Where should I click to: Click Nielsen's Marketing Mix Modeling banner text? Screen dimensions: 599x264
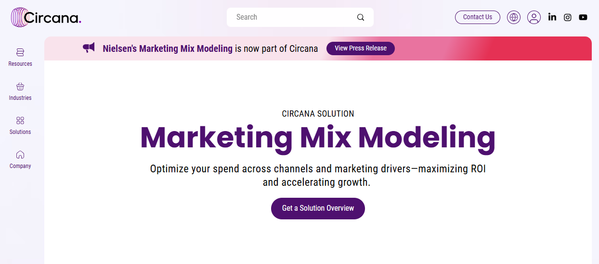point(168,48)
